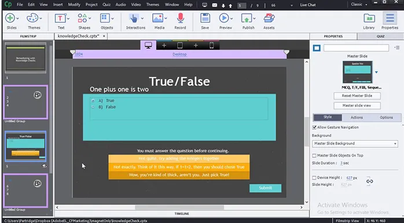
Task: Toggle Allow Gesture Navigation checkbox
Action: [314, 127]
